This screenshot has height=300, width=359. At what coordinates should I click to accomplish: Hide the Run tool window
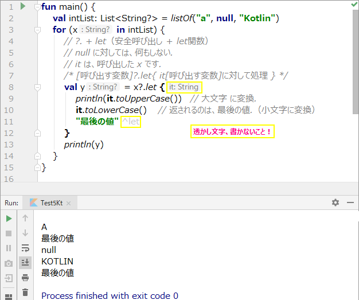pyautogui.click(x=350, y=202)
